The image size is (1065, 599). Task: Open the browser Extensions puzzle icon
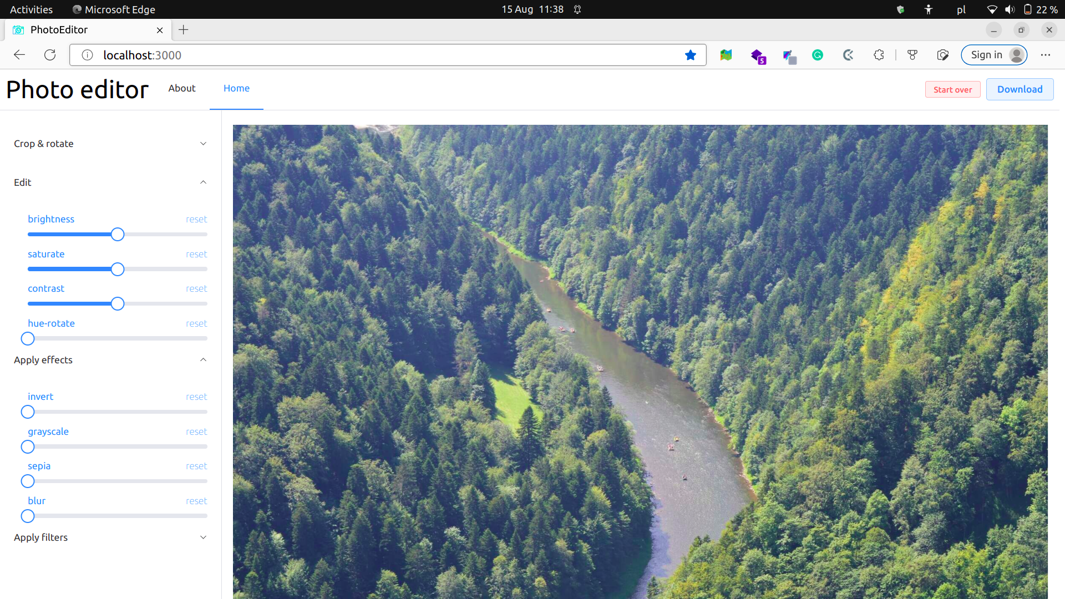[x=879, y=55]
